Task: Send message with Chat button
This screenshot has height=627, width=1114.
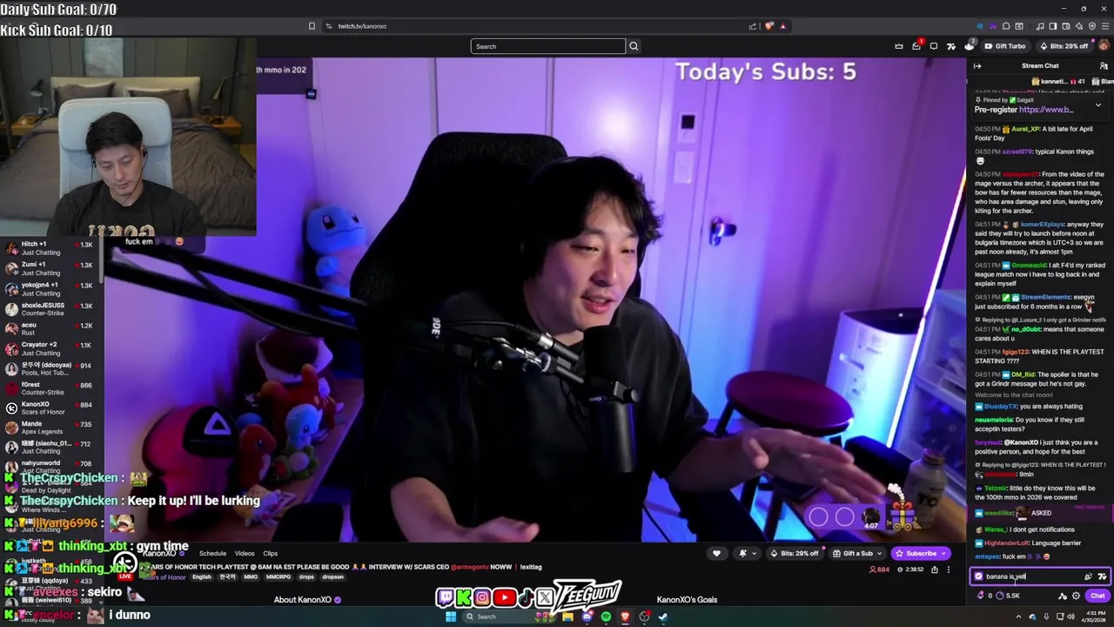Action: (1097, 596)
